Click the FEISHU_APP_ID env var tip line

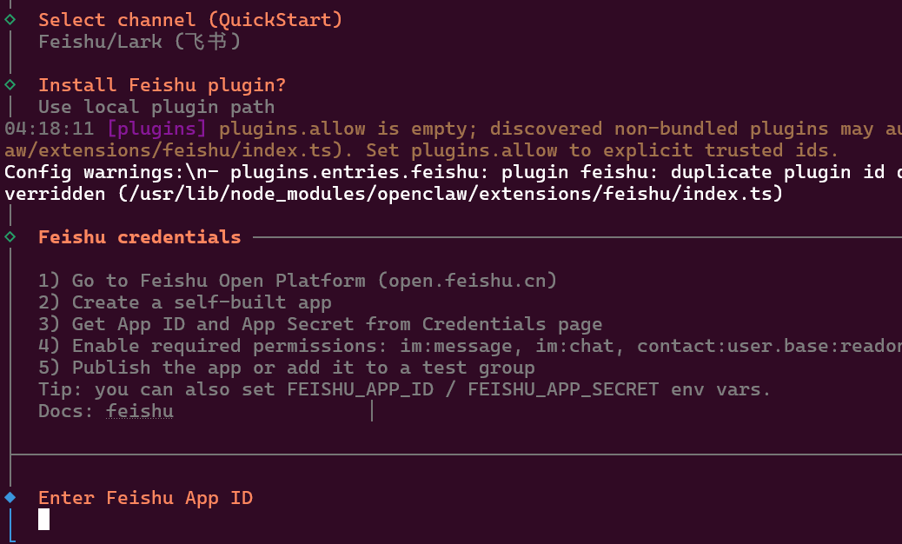(x=404, y=389)
